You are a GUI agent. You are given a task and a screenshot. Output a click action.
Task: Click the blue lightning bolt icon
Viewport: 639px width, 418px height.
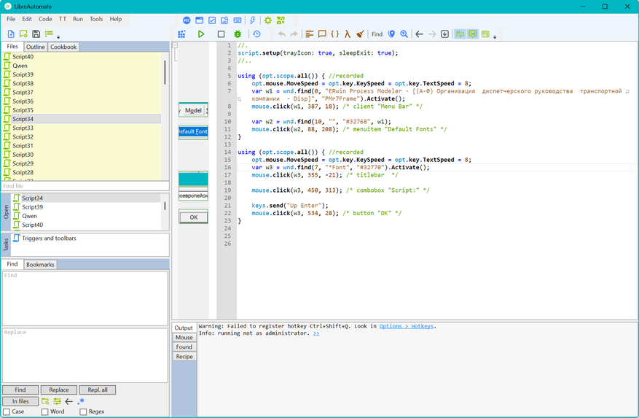[x=253, y=20]
